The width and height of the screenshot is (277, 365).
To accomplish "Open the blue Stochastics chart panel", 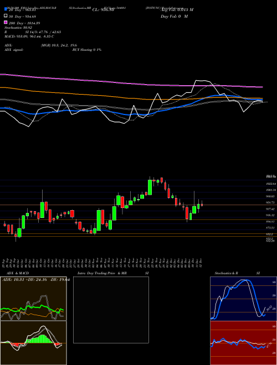I will [243, 299].
